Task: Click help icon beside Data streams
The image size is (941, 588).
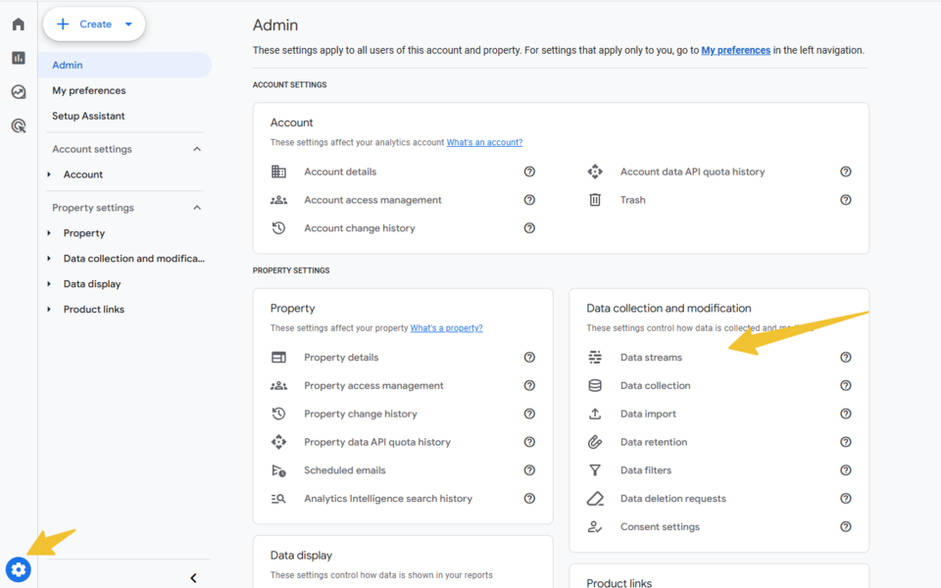Action: pos(846,358)
